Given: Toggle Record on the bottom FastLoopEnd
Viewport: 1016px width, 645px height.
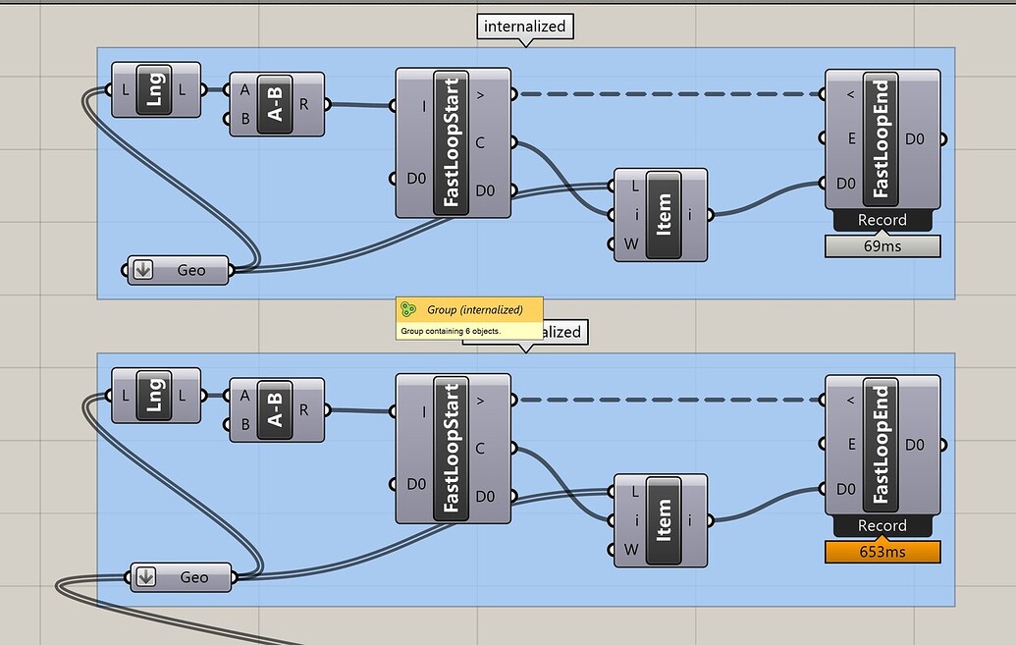Looking at the screenshot, I should tap(882, 525).
